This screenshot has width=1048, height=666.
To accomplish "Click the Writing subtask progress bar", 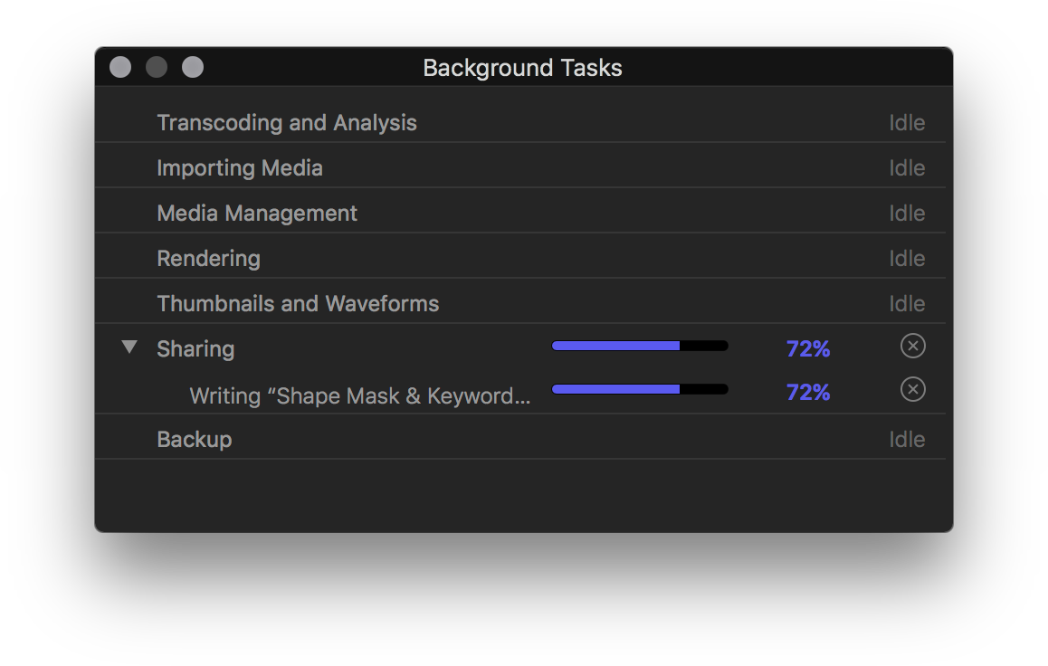I will coord(640,389).
